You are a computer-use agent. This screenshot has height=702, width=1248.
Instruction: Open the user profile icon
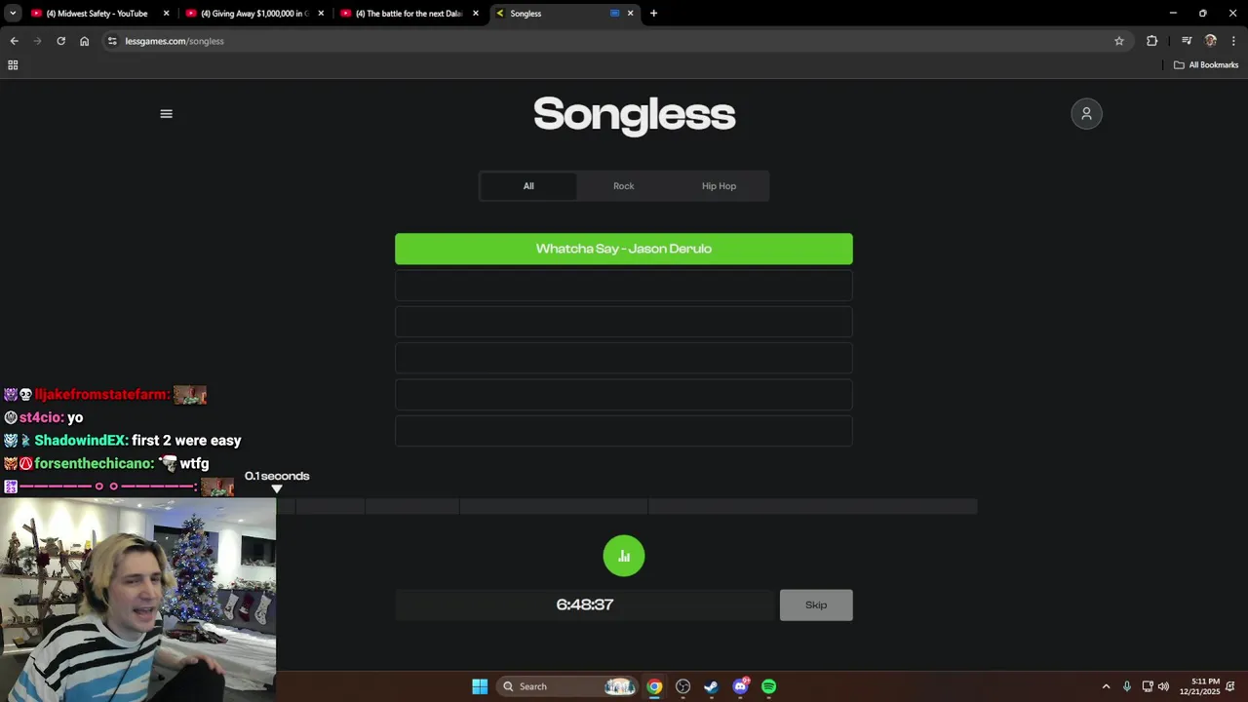pos(1086,113)
